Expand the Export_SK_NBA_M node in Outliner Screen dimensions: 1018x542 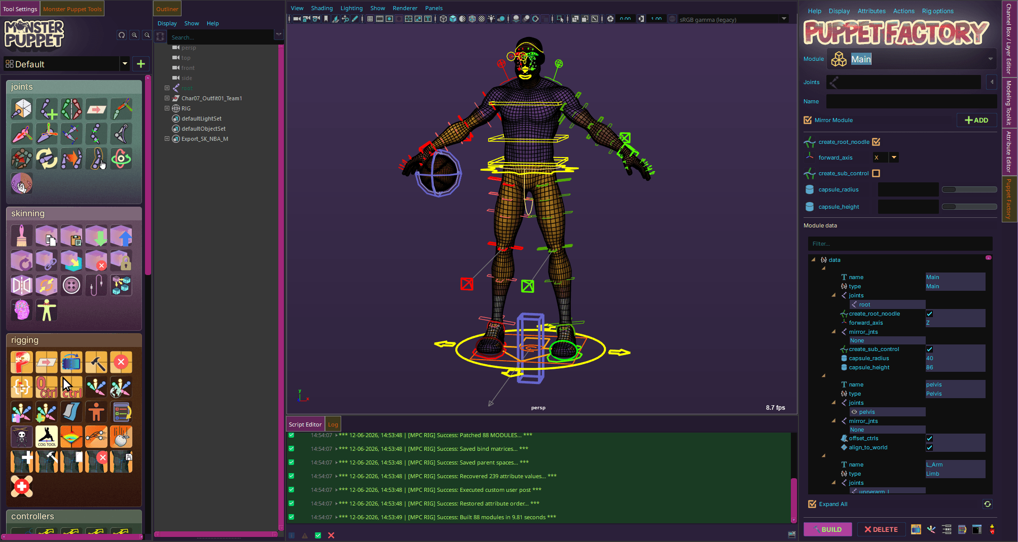pos(167,139)
